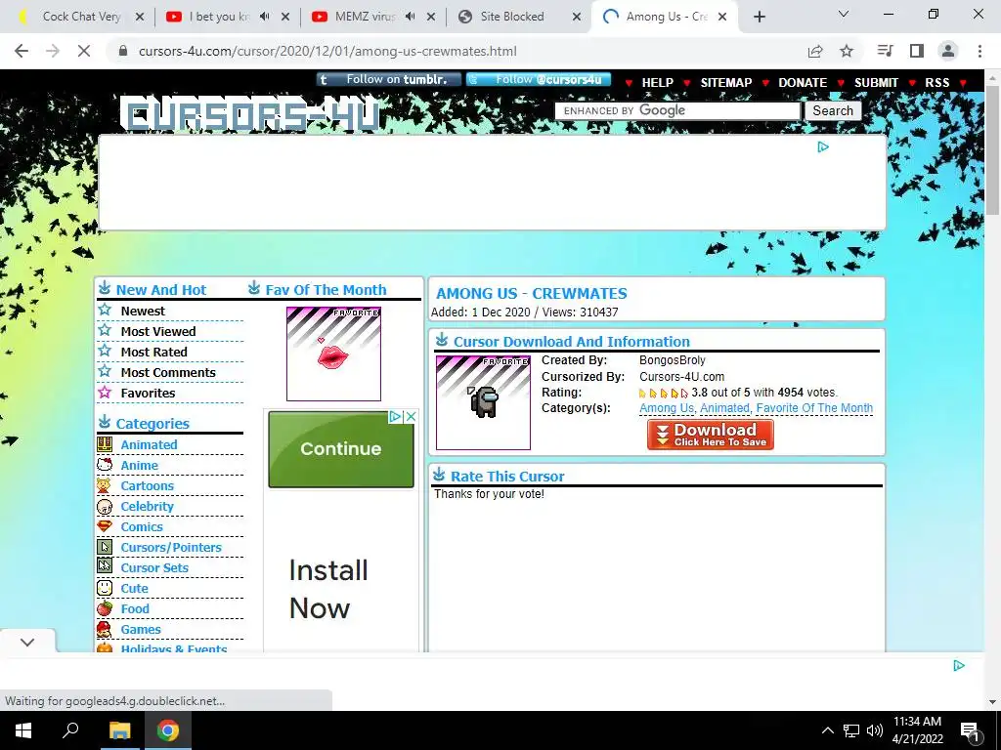Click the Cursor Sets category icon
Viewport: 1001px width, 750px height.
coord(105,567)
